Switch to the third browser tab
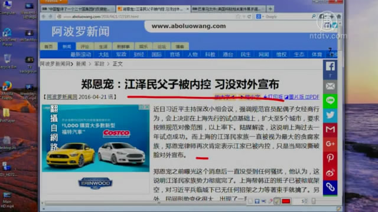The height and width of the screenshot is (212, 378). [229, 9]
